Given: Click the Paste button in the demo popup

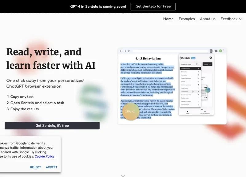Looking at the screenshot, I should (x=207, y=64).
